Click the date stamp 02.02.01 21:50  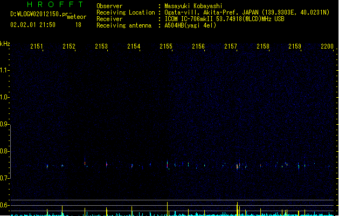coord(33,25)
